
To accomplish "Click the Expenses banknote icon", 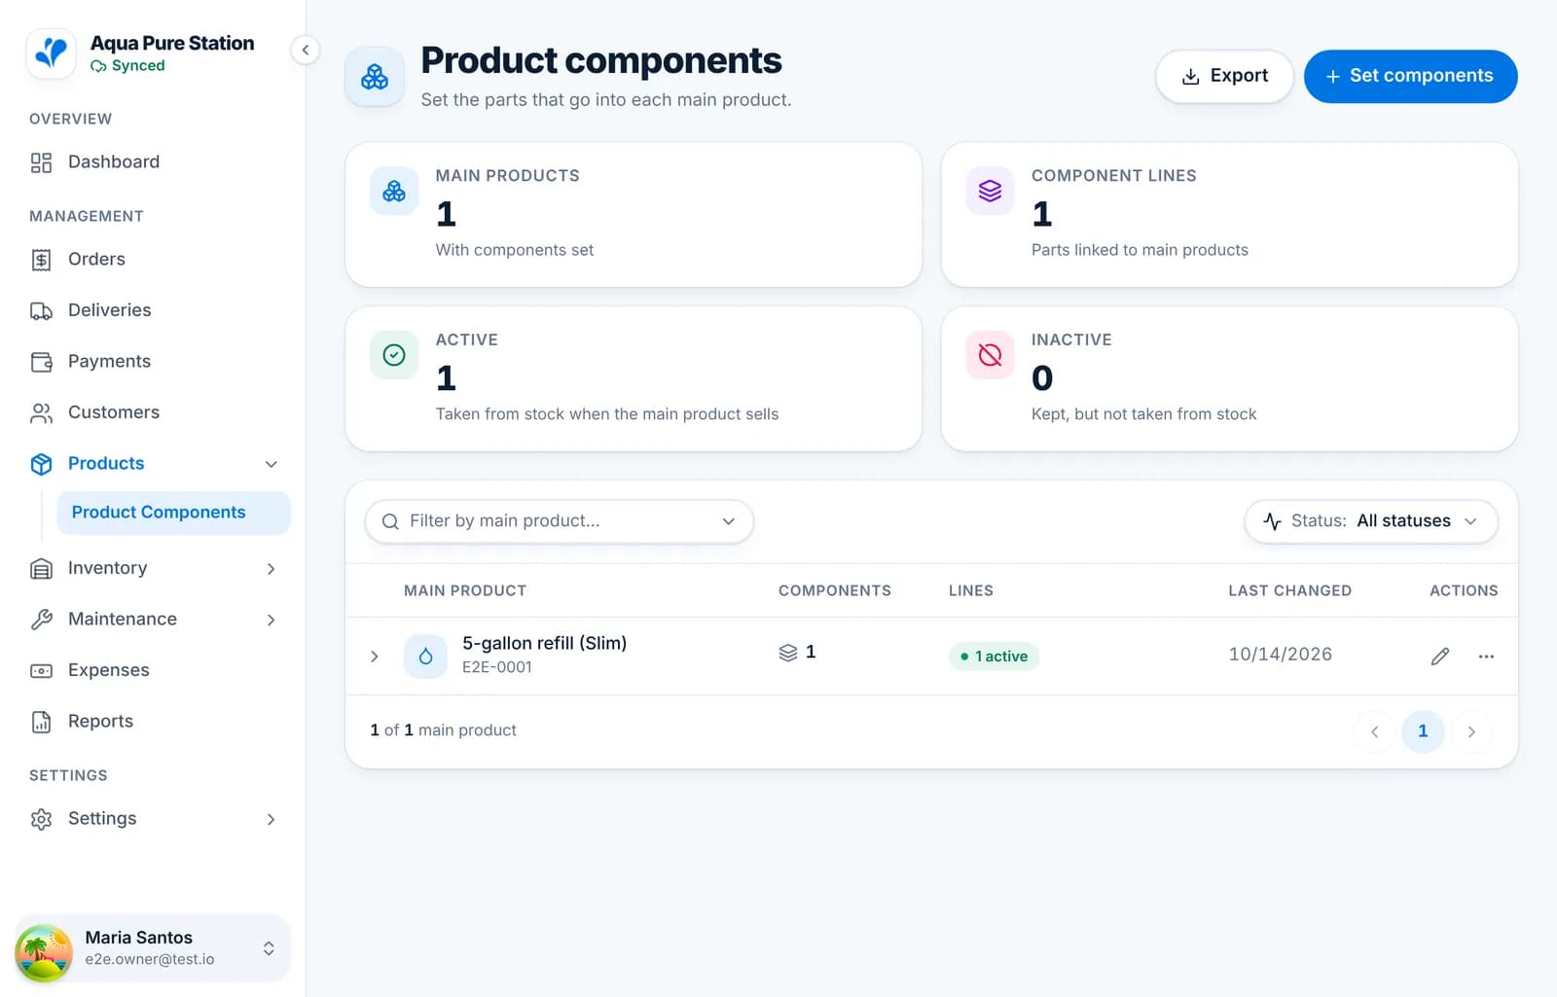I will [41, 671].
